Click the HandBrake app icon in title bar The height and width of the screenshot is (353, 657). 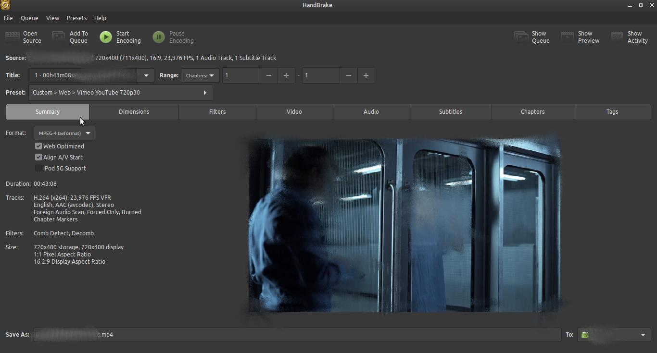(6, 5)
